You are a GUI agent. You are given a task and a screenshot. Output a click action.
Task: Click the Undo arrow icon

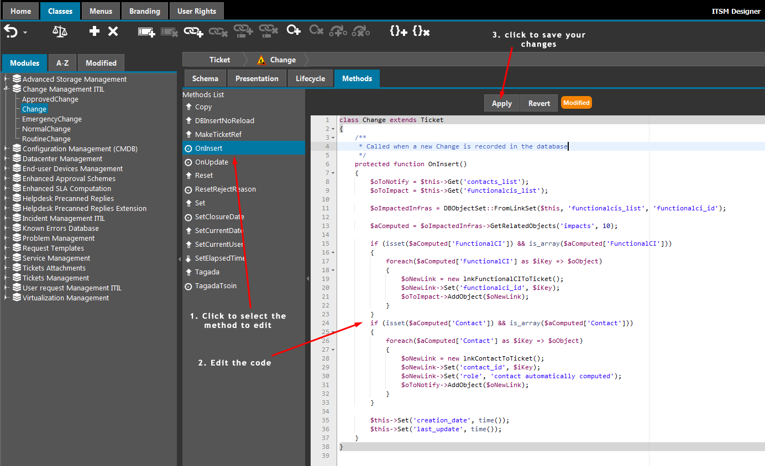click(x=10, y=30)
